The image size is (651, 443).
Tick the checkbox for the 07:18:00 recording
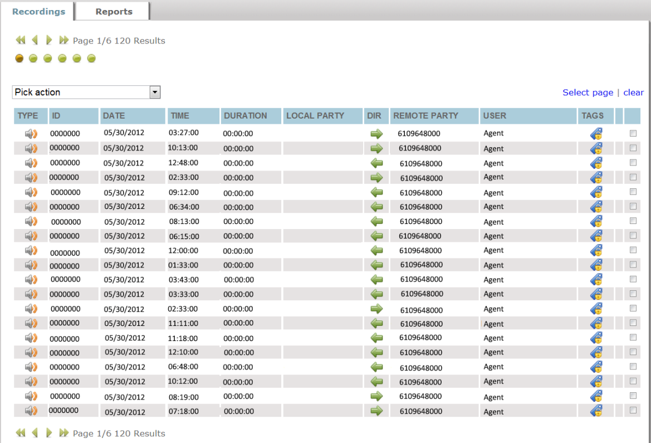[633, 410]
